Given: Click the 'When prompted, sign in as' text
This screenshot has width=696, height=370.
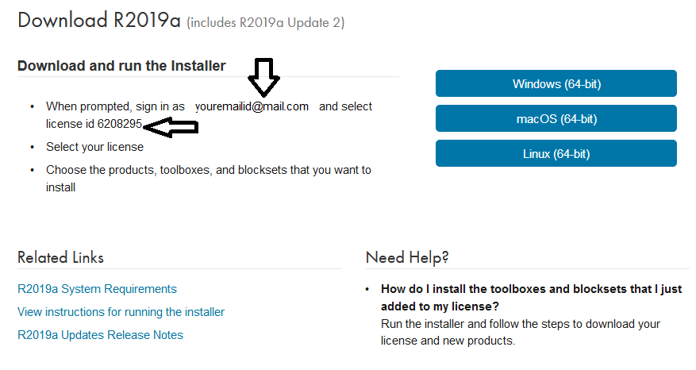Looking at the screenshot, I should 115,106.
